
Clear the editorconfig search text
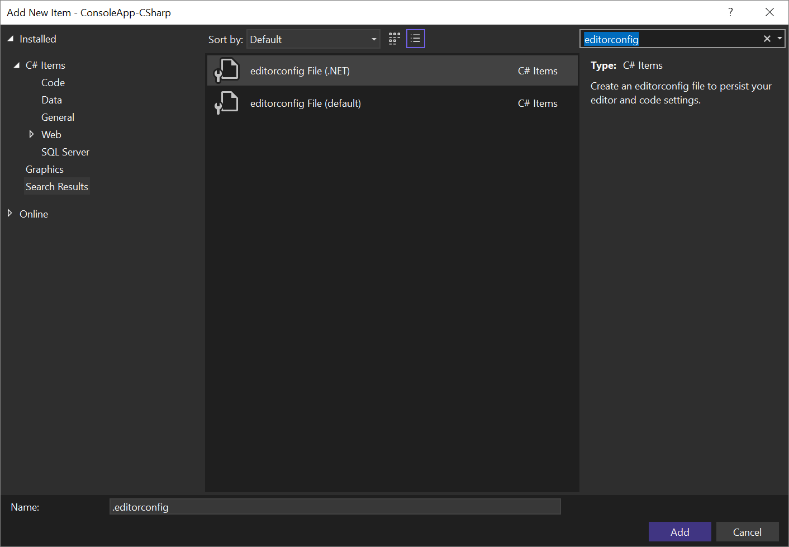[767, 39]
